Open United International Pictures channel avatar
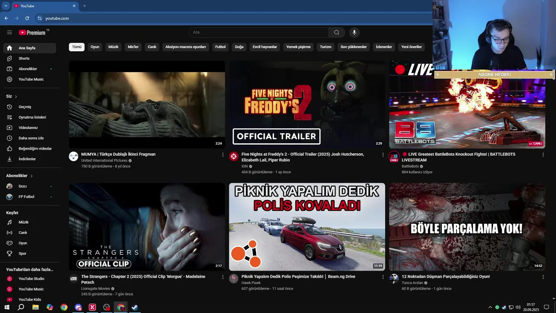556x313 pixels. [x=73, y=156]
